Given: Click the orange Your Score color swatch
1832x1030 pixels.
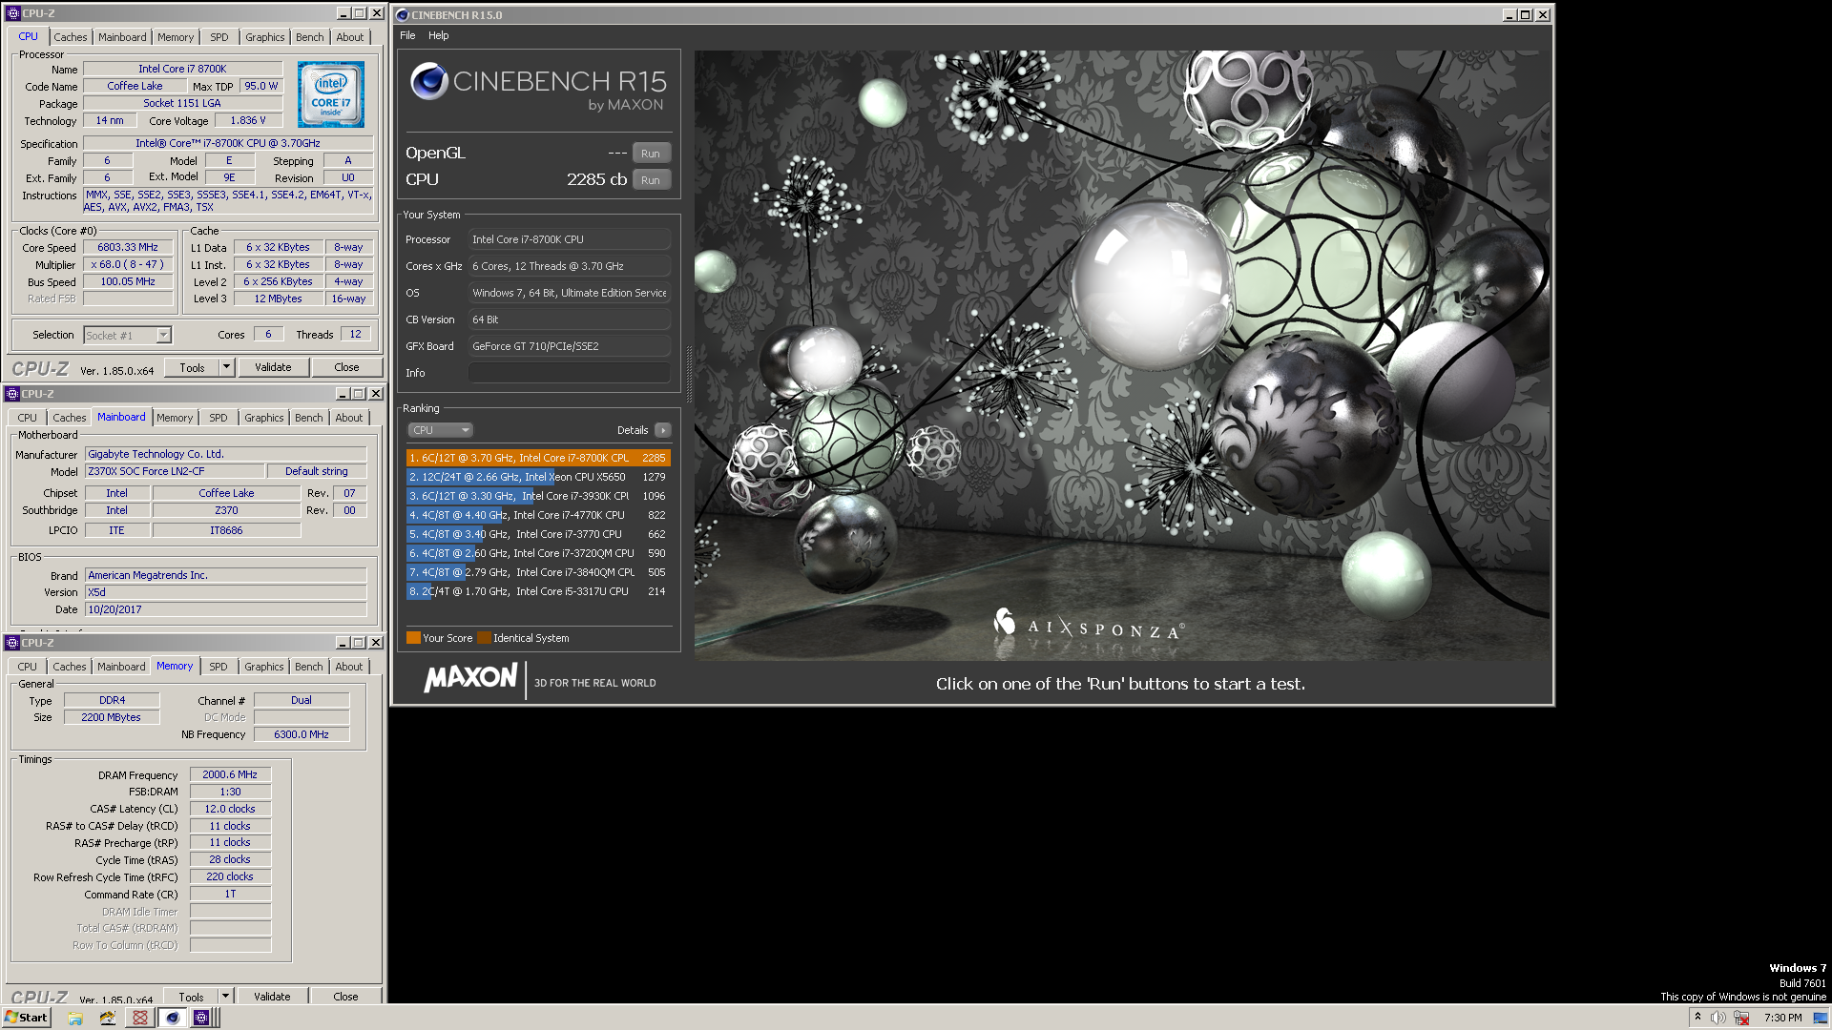Looking at the screenshot, I should pyautogui.click(x=413, y=638).
